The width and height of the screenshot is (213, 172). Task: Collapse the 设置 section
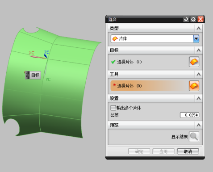(199, 98)
